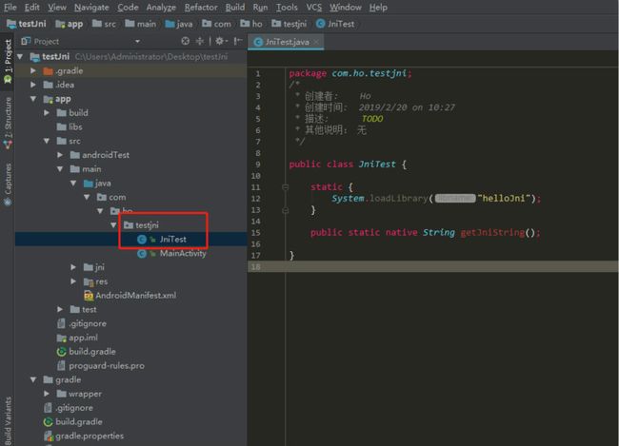
Task: Click the getJniString method name
Action: (492, 233)
